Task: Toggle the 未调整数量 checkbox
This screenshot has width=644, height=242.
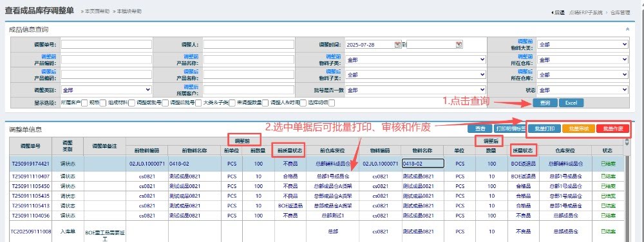Action: 265,103
